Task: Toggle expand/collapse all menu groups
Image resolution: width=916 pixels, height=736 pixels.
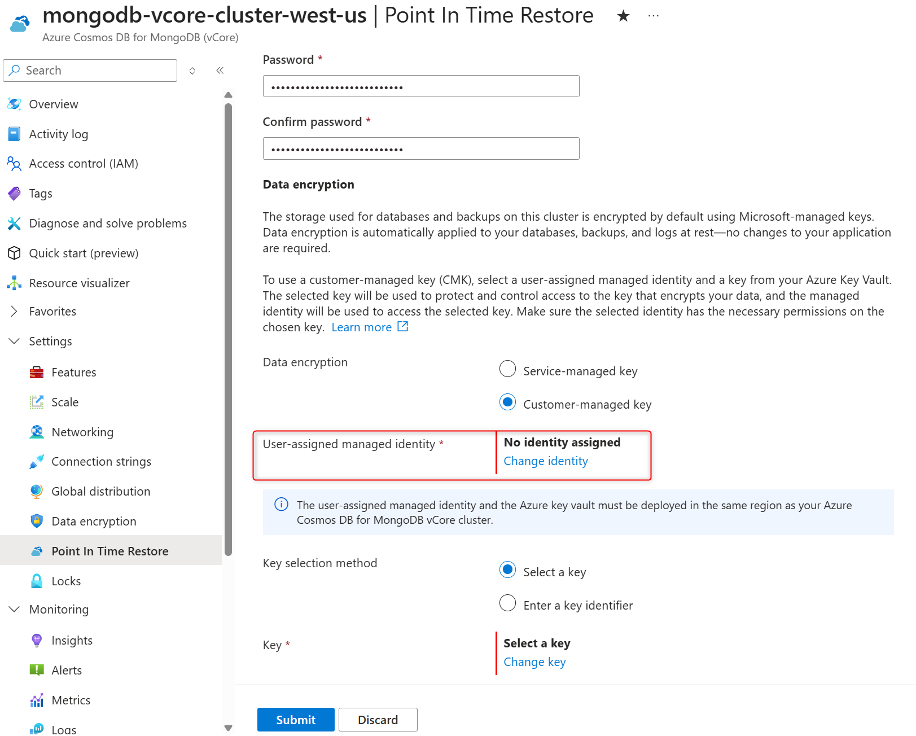Action: click(192, 71)
